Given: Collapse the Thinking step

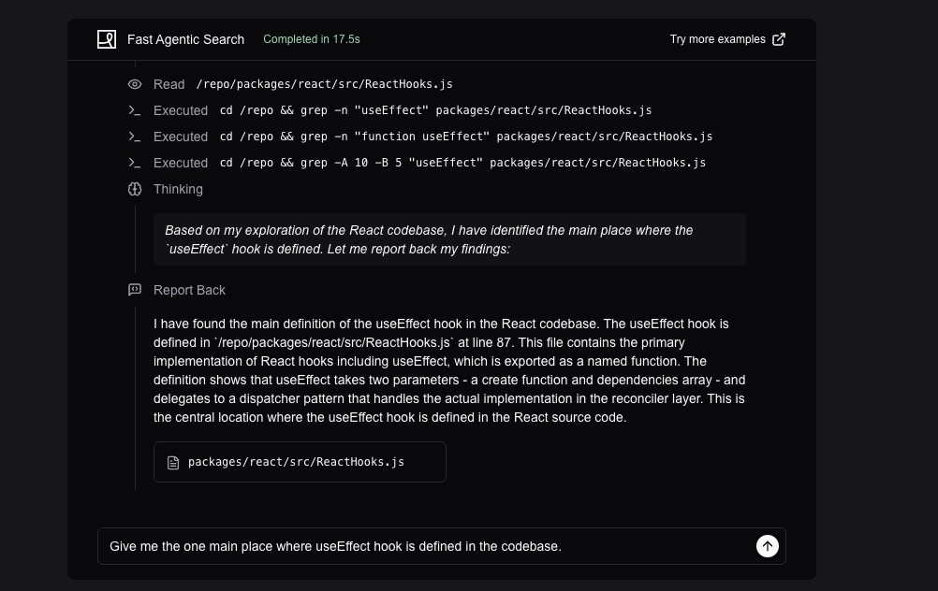Looking at the screenshot, I should click(x=178, y=189).
